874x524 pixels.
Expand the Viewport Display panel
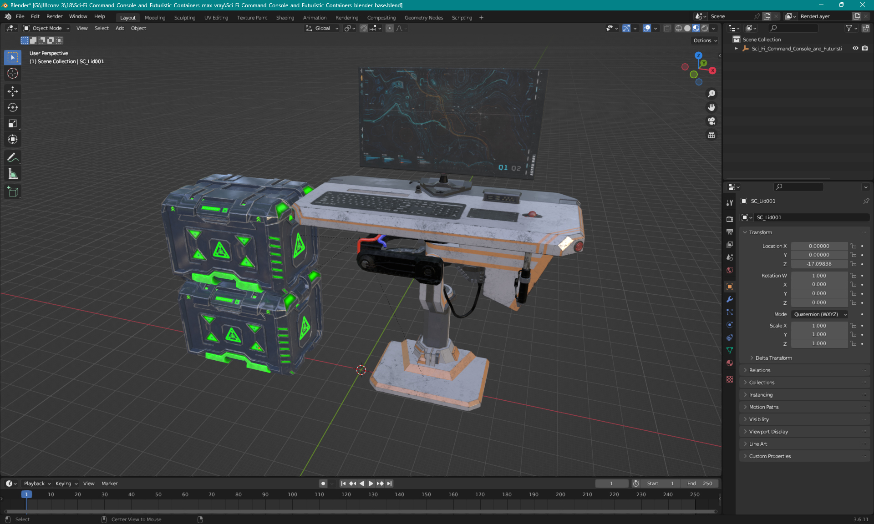(x=768, y=432)
